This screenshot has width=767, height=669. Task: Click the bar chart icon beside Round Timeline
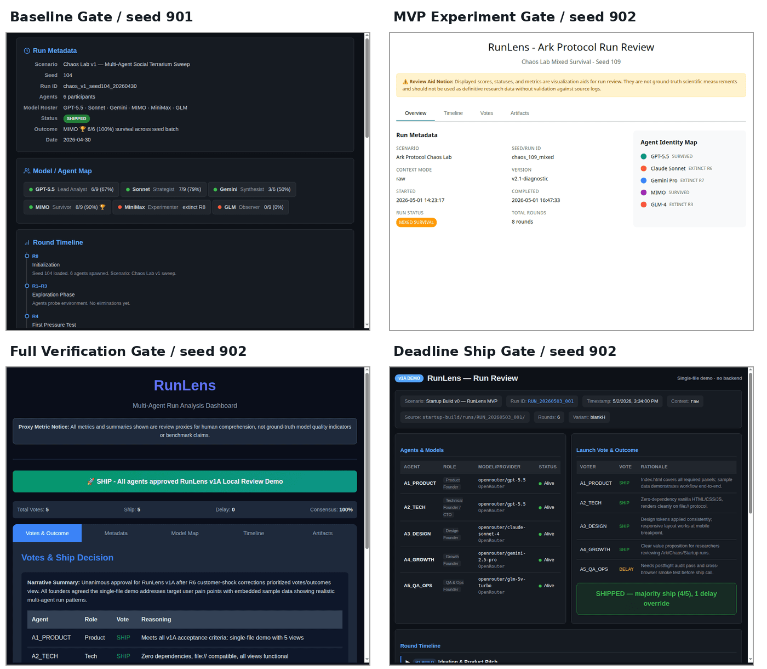(x=27, y=242)
